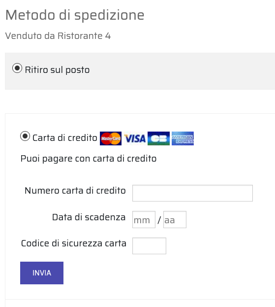This screenshot has height=307, width=275.
Task: Click the Numero carta di credito label
Action: (75, 191)
